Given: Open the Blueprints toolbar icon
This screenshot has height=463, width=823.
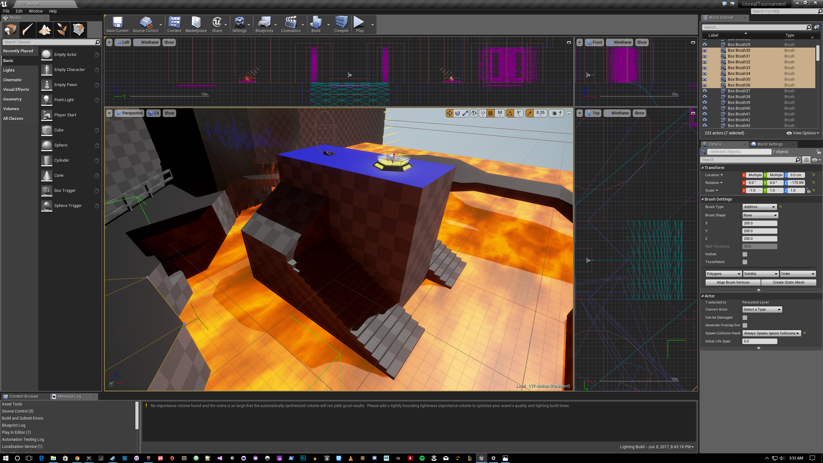Looking at the screenshot, I should 264,24.
